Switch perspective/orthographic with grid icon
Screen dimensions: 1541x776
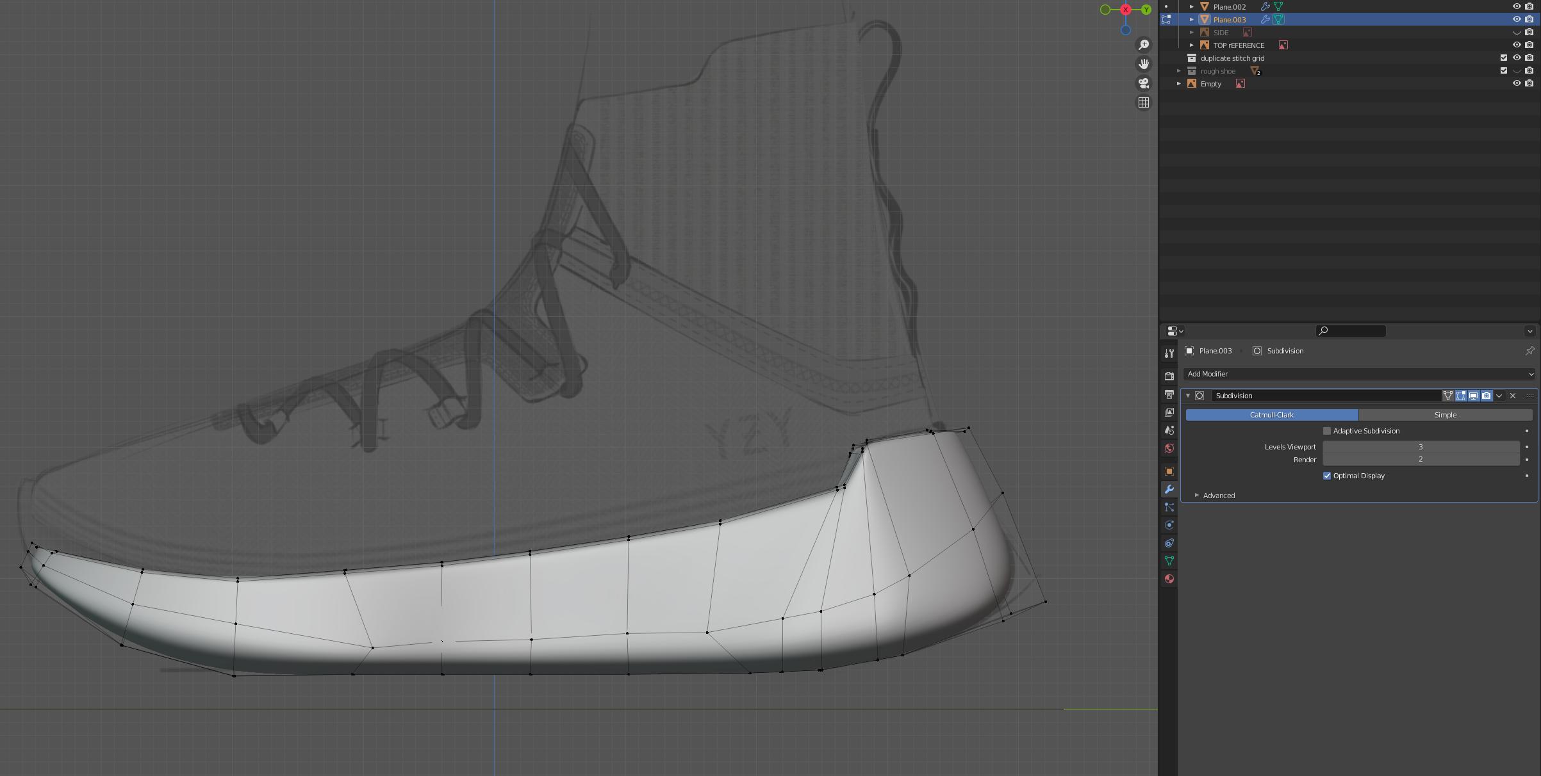(1143, 102)
